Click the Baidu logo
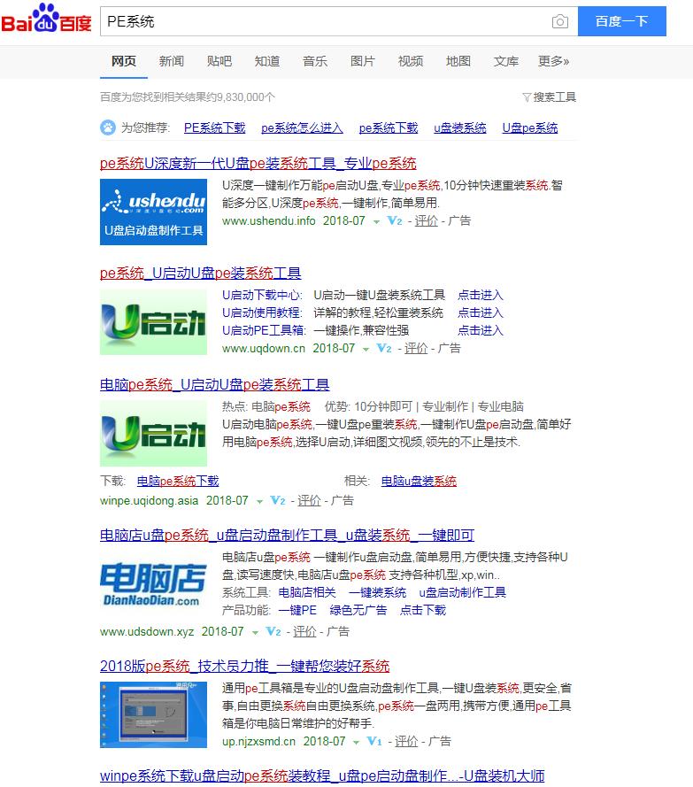Viewport: 693px width, 787px height. [x=46, y=19]
